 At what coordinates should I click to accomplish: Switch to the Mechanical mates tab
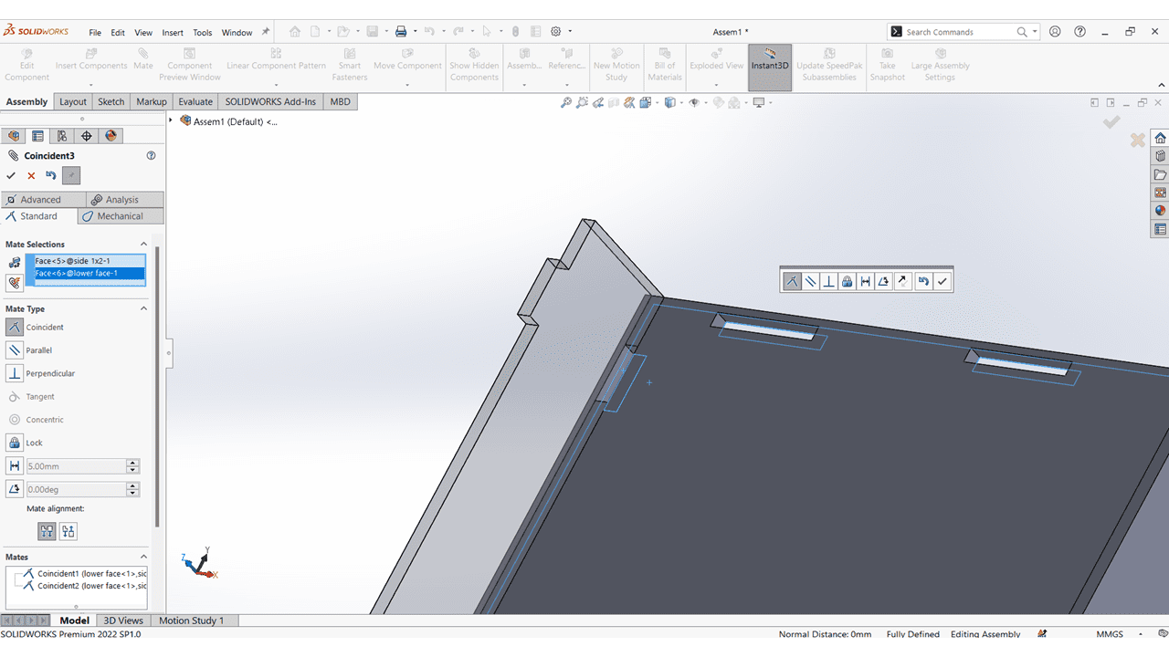click(121, 216)
